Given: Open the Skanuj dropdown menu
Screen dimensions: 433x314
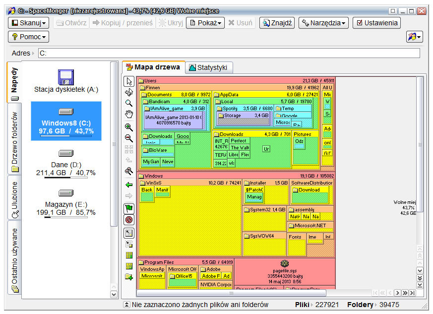Looking at the screenshot, I should click(x=28, y=23).
